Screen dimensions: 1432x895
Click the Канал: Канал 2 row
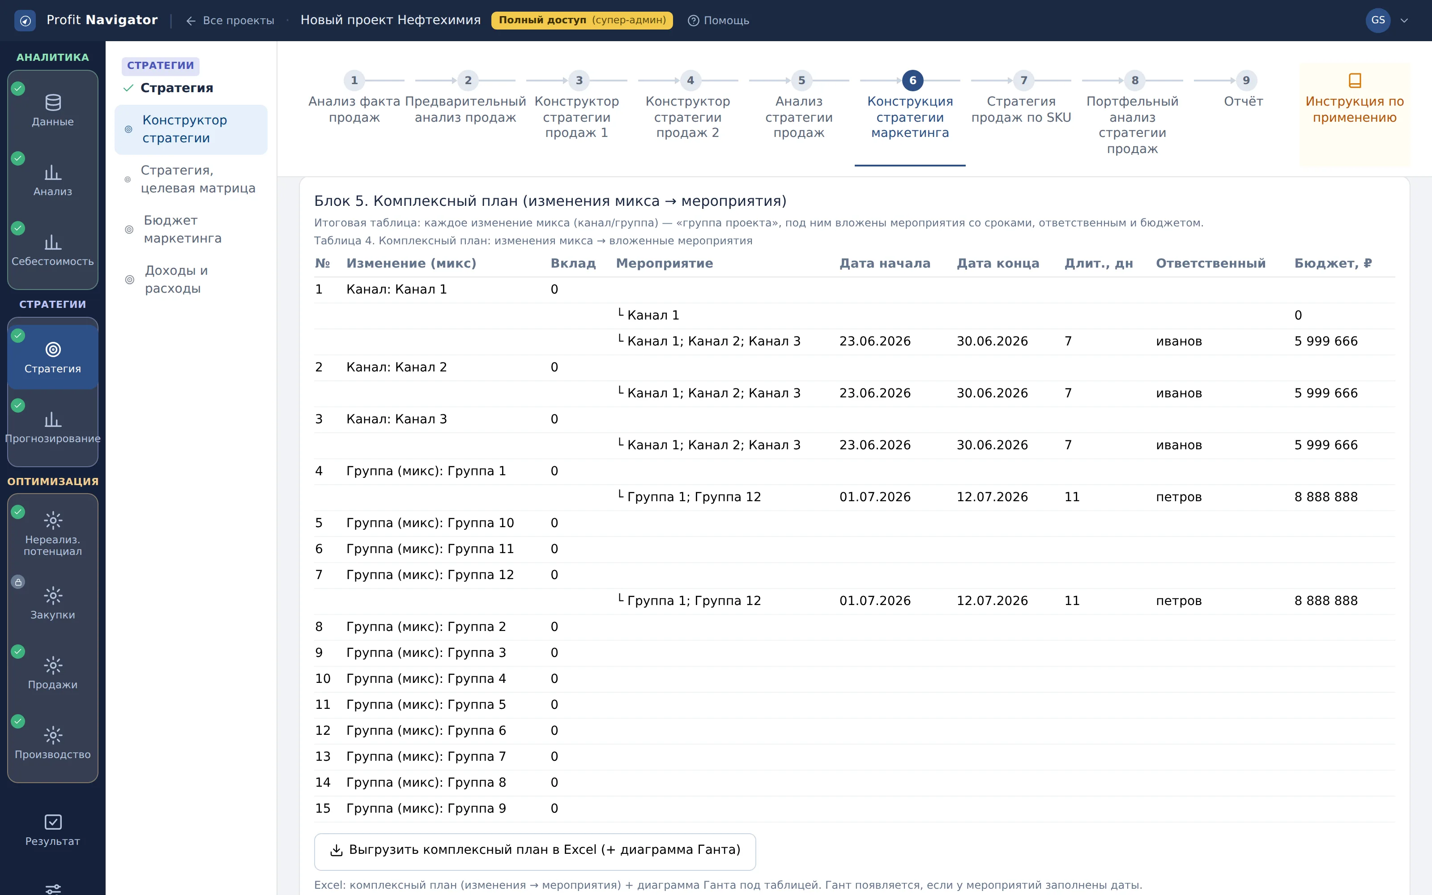pos(854,367)
